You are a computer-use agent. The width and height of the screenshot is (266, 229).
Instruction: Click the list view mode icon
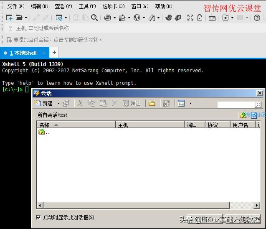181,103
